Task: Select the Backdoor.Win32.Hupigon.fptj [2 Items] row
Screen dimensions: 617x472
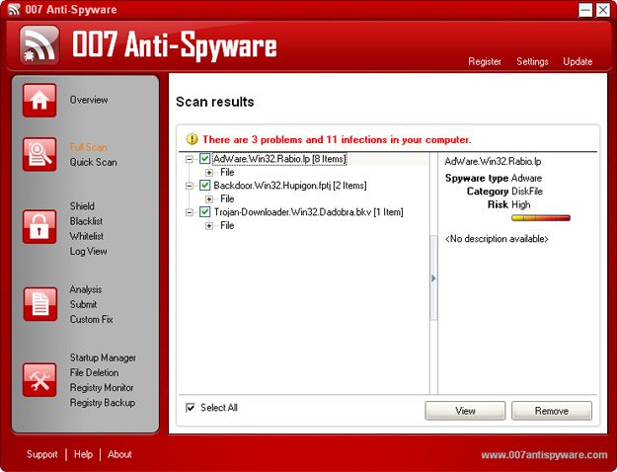Action: click(x=290, y=186)
